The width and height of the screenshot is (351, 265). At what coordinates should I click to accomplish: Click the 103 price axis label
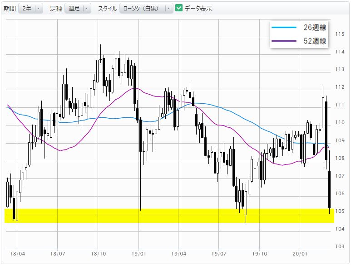click(340, 246)
